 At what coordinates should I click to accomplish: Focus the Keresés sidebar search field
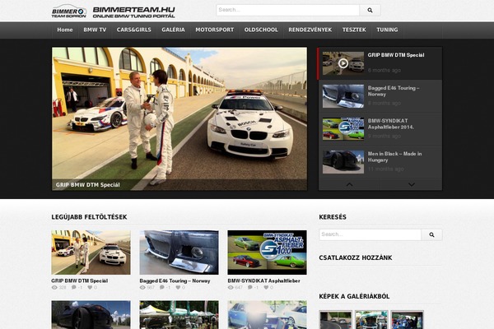[370, 234]
